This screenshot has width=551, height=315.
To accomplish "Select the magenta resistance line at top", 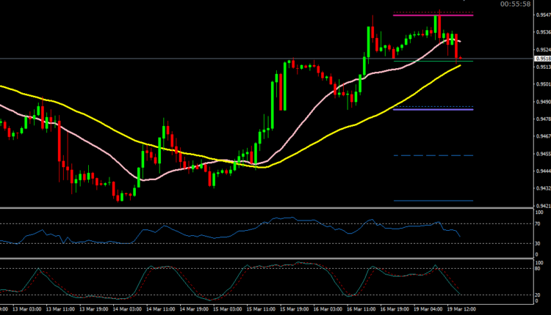I will 422,15.
